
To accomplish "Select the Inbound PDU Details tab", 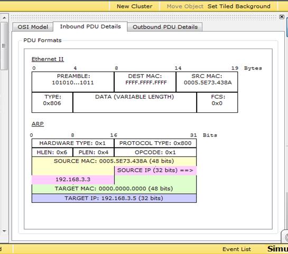I will (90, 26).
